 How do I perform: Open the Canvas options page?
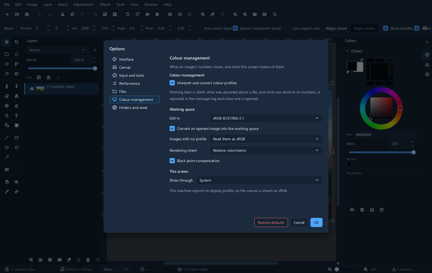[134, 67]
